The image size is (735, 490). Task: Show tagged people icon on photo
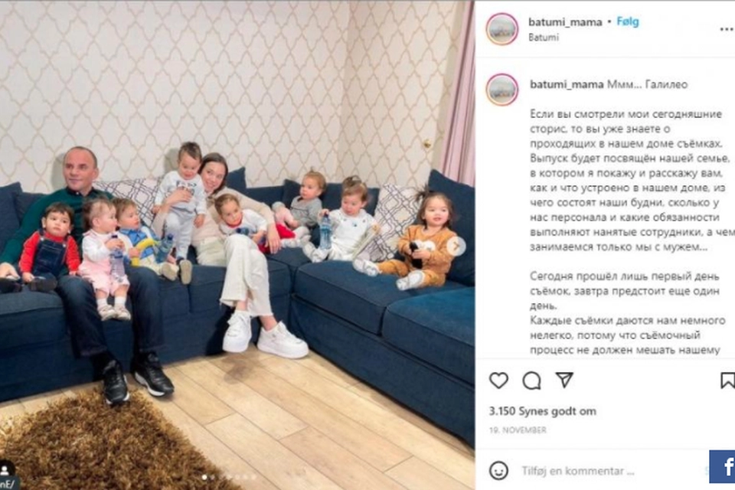(6, 469)
